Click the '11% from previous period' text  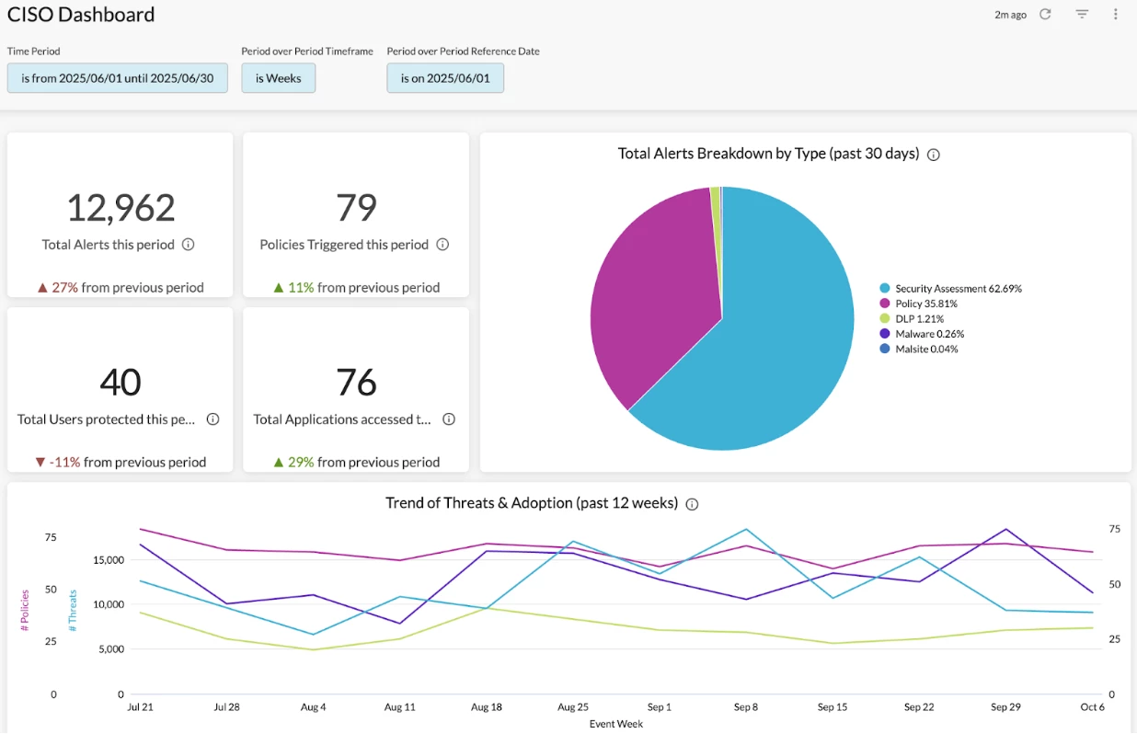click(363, 287)
